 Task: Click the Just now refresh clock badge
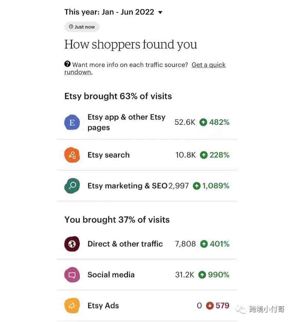(x=82, y=27)
